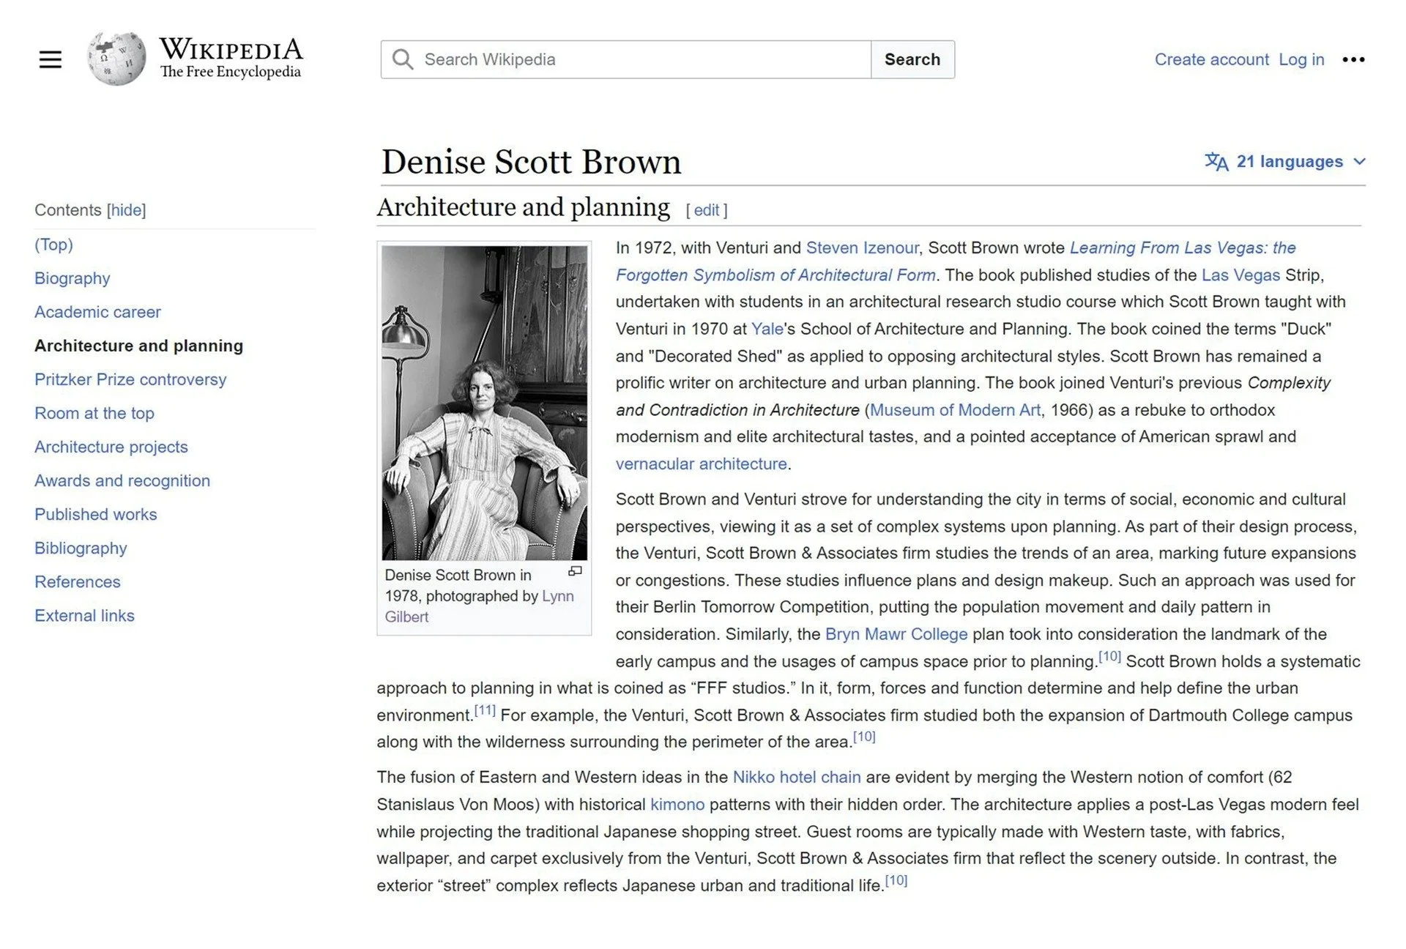Click the Create account link

click(1211, 59)
